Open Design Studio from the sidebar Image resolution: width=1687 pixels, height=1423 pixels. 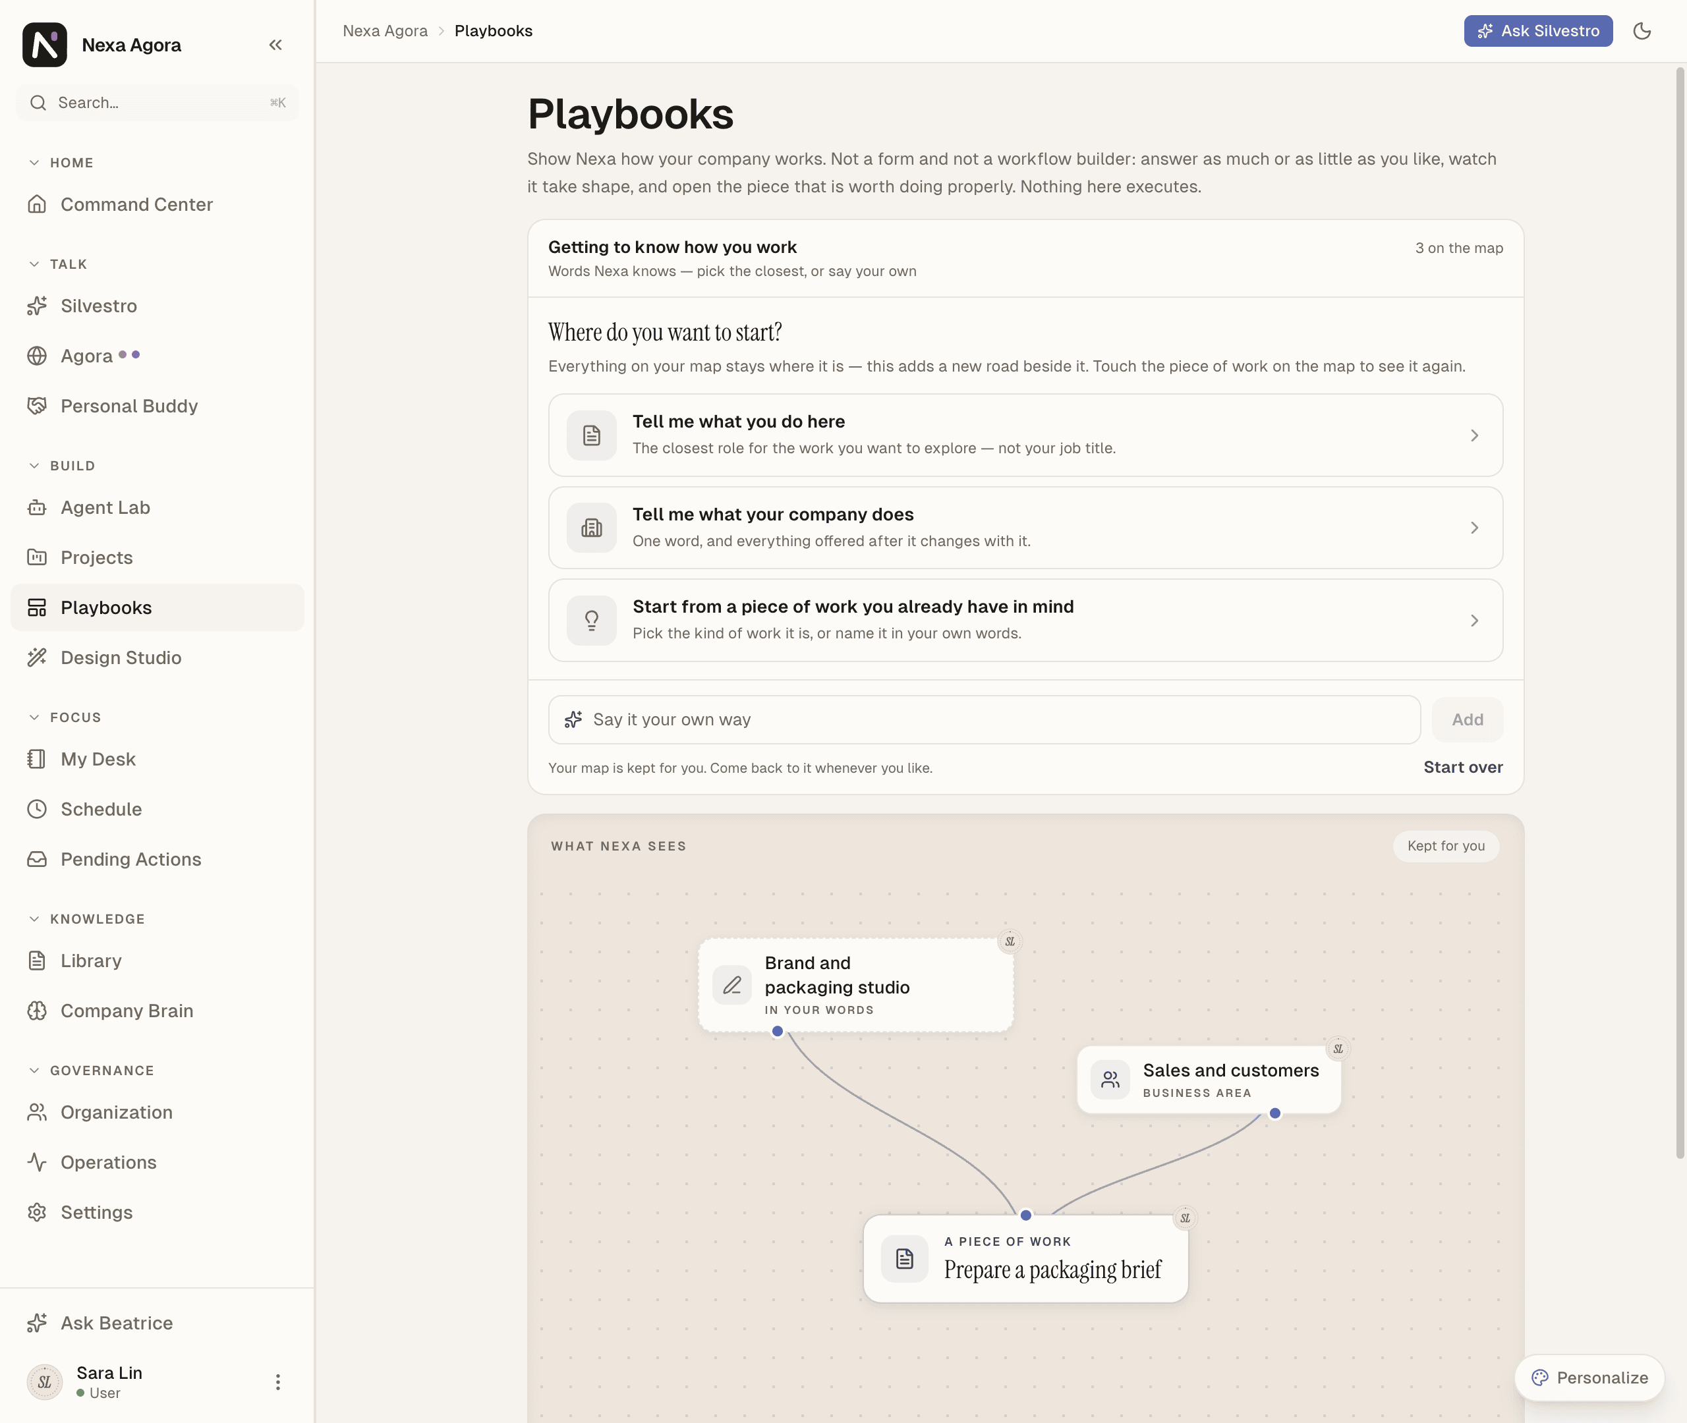(x=157, y=657)
